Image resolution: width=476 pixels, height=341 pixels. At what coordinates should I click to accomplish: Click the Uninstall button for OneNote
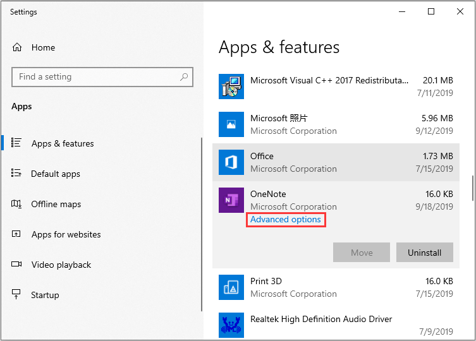pos(425,253)
